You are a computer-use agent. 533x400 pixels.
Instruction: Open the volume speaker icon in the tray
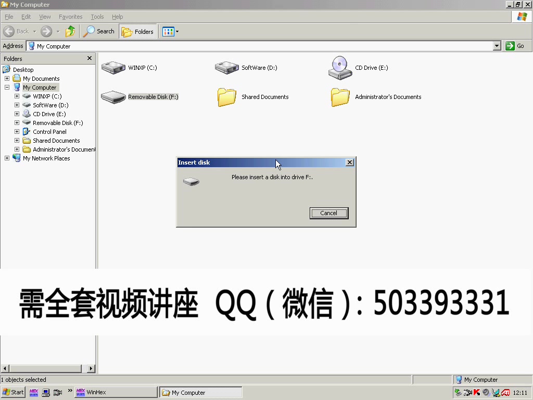pos(486,392)
